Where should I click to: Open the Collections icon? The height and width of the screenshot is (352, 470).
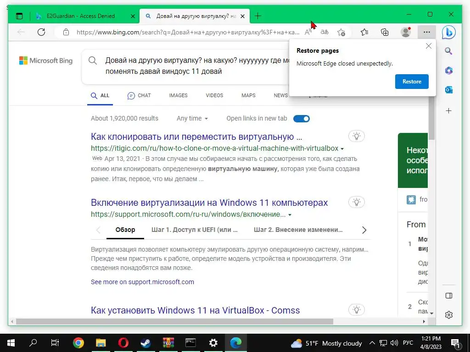[385, 32]
